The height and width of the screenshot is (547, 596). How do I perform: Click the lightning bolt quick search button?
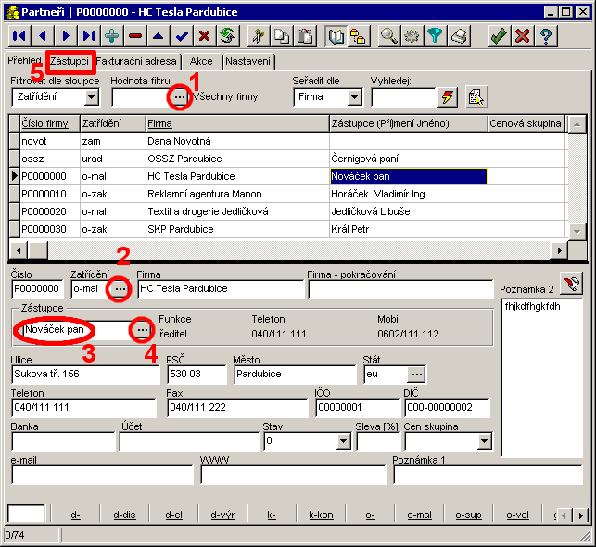[x=448, y=96]
